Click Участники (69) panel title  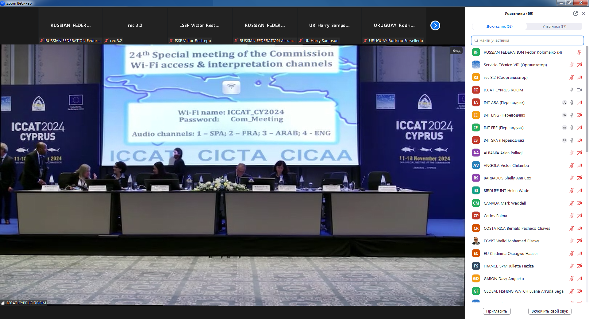click(519, 13)
